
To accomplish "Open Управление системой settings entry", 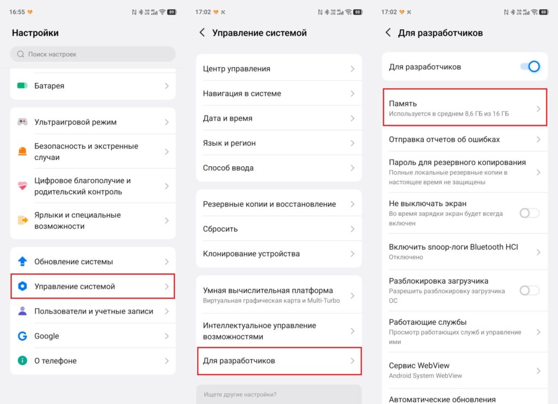I will (x=93, y=286).
